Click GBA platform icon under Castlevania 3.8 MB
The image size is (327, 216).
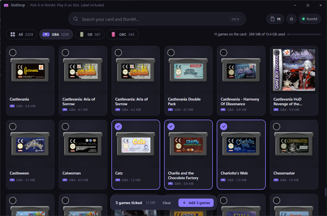click(x=12, y=106)
